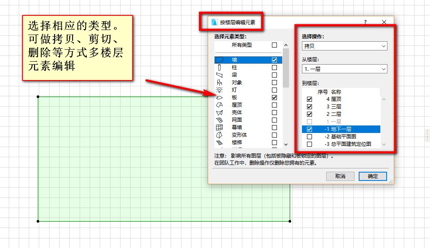This screenshot has width=430, height=248.
Task: Select the -3 总平面建筑定位图 row
Action: [341, 144]
